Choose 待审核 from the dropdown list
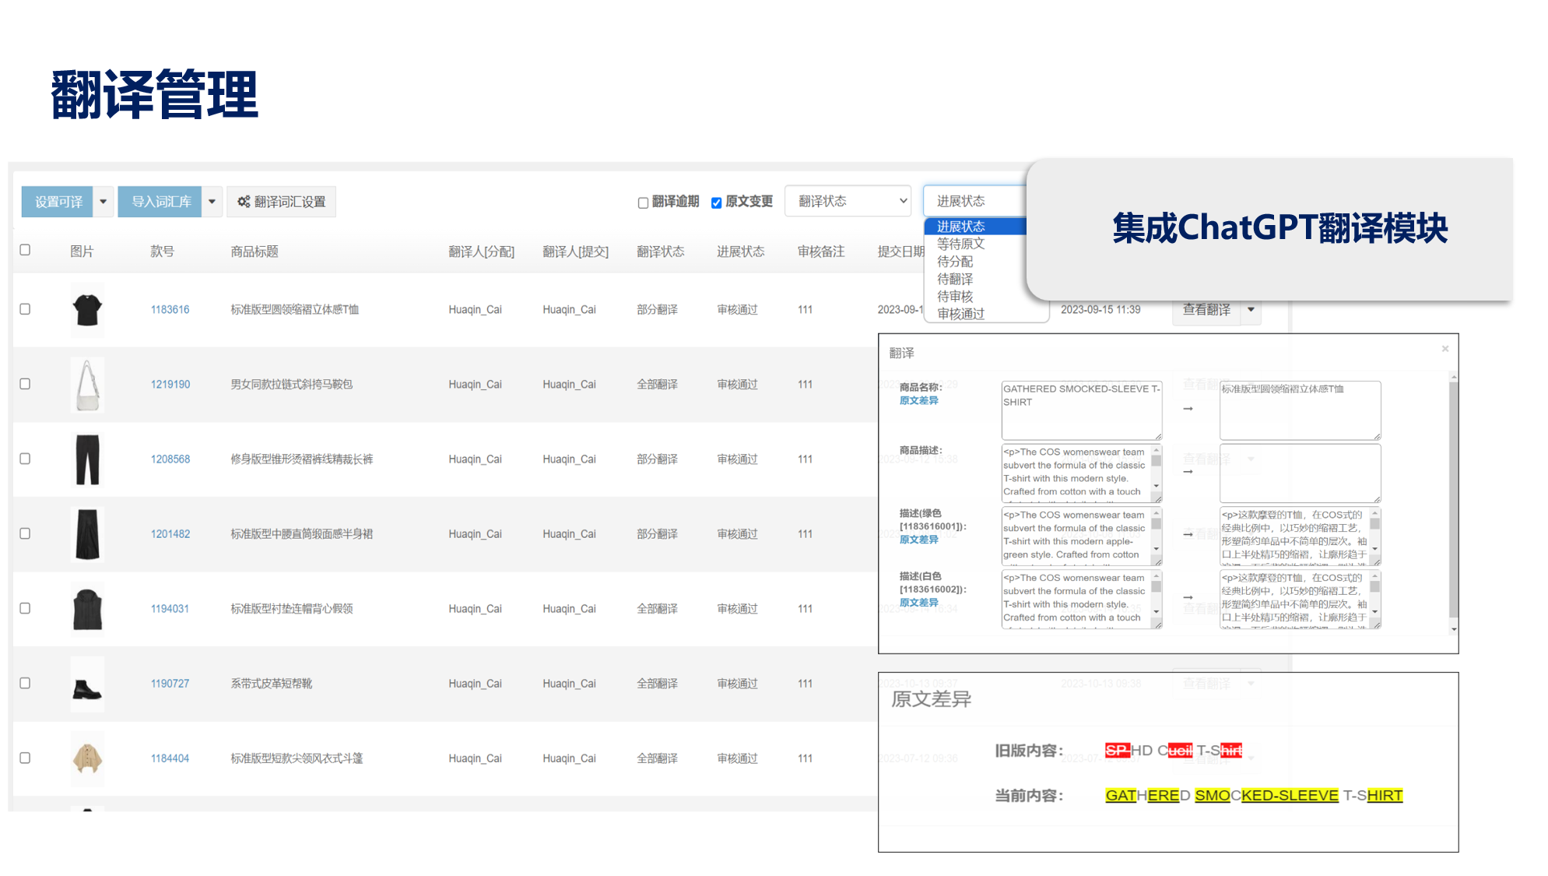 point(954,297)
